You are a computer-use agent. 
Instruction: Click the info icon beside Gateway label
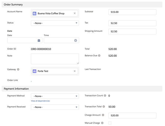point(18,69)
